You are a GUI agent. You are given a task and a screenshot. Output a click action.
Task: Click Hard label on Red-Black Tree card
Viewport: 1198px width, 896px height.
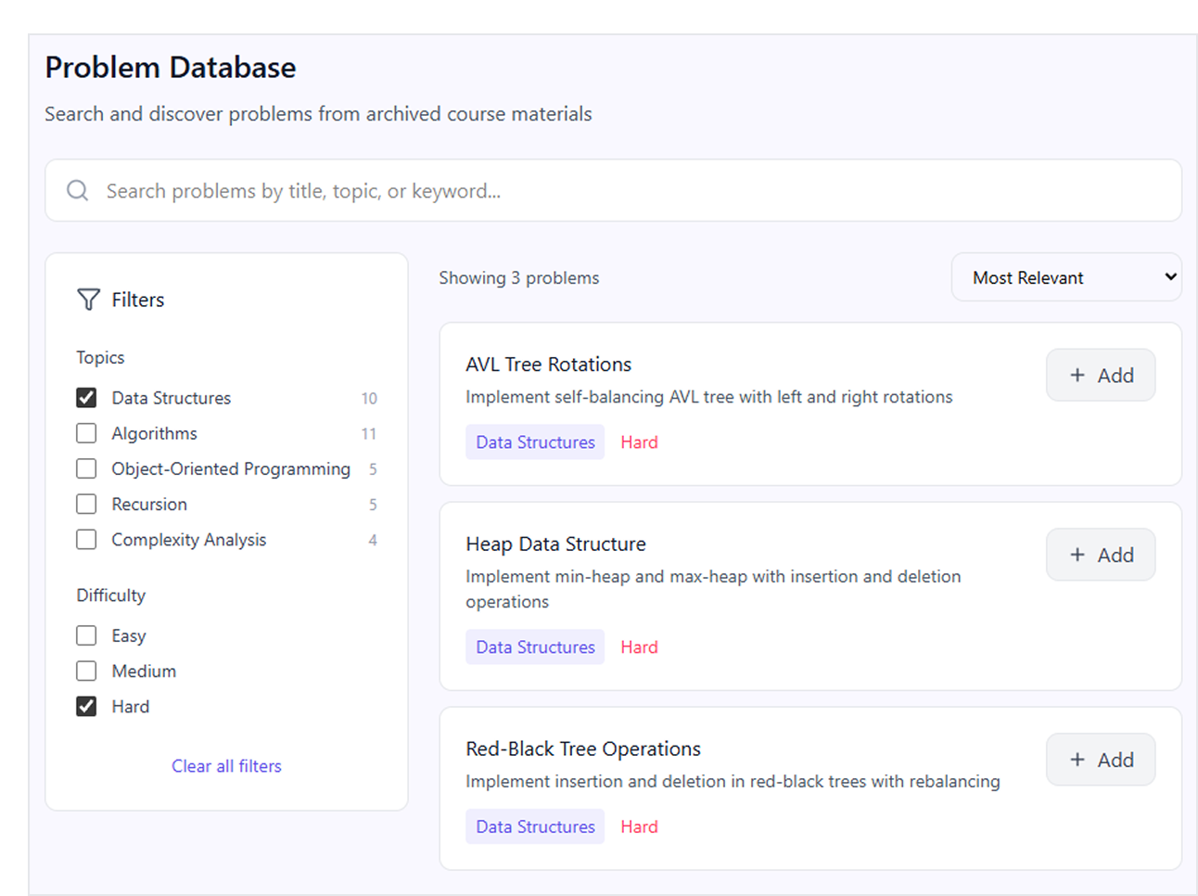[x=639, y=827]
